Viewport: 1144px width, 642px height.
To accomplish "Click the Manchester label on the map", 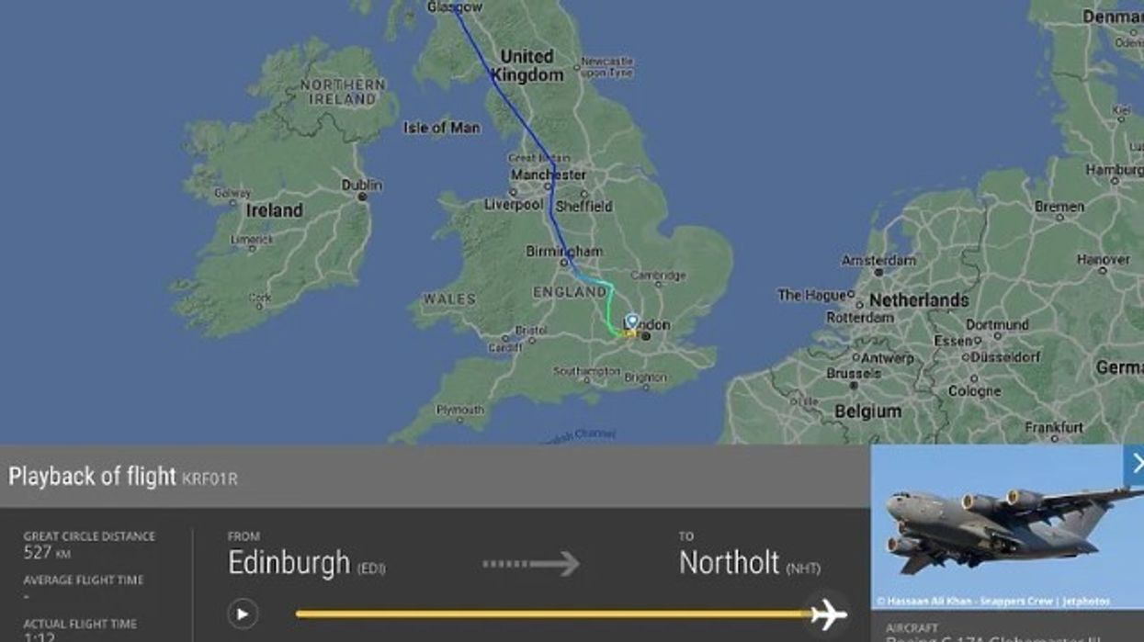I will tap(549, 175).
